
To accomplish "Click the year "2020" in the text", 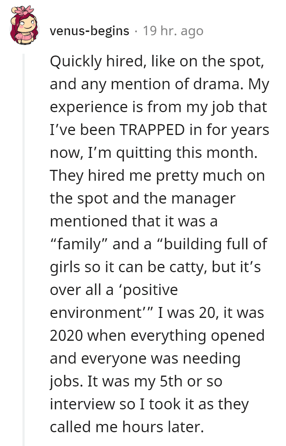I will (x=67, y=335).
